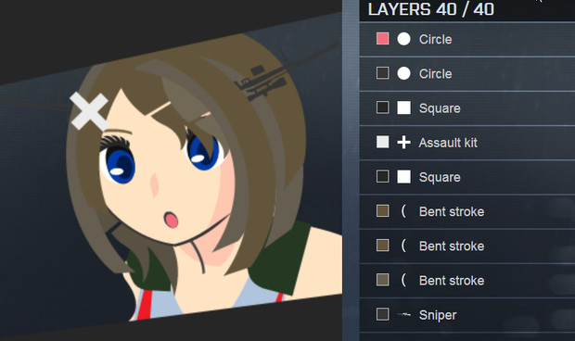Open the pink color swatch of the top Circle layer
Image resolution: width=575 pixels, height=341 pixels.
[382, 39]
